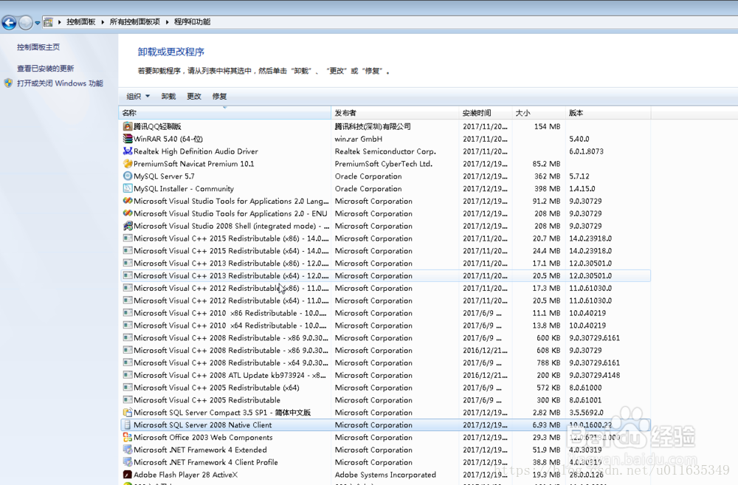This screenshot has width=738, height=485.
Task: Click PremiumSoft CyberTech Ltd. publisher cell
Action: pyautogui.click(x=384, y=164)
